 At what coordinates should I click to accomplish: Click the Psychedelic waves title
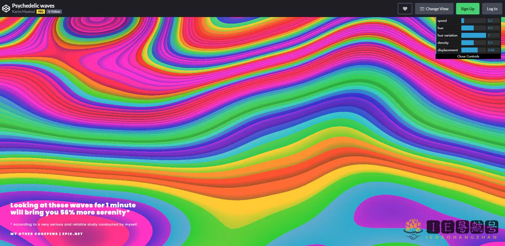34,5
